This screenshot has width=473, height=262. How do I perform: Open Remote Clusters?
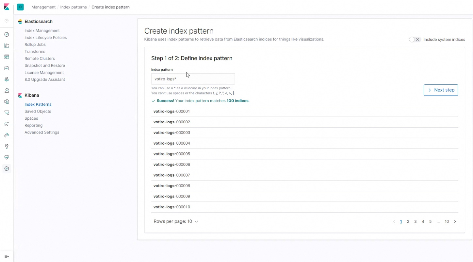click(x=40, y=59)
